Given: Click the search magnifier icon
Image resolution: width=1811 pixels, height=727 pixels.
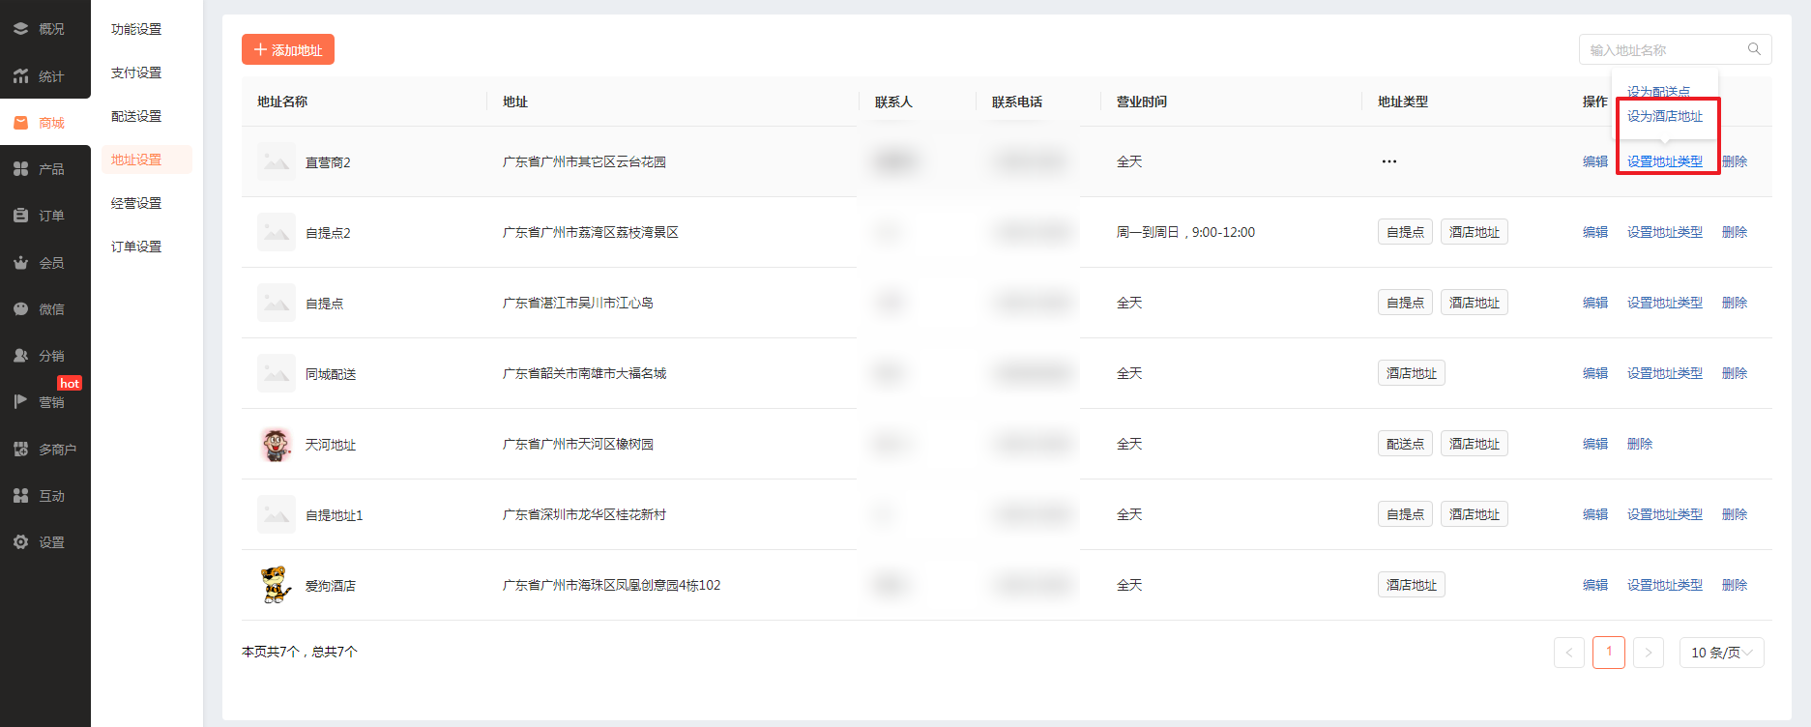Looking at the screenshot, I should (1754, 49).
